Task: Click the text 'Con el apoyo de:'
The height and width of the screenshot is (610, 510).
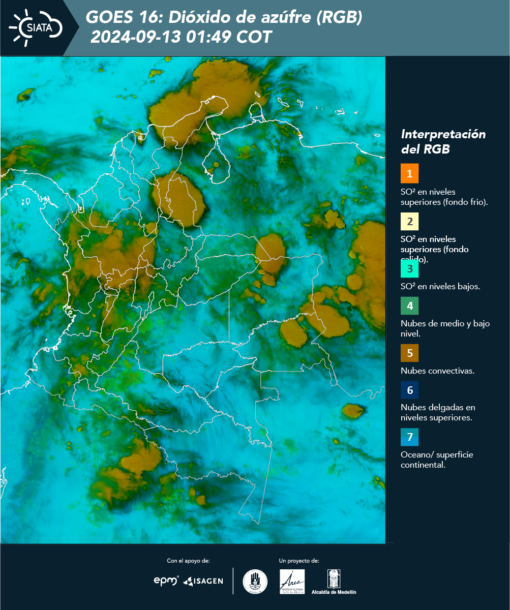Action: coord(189,561)
